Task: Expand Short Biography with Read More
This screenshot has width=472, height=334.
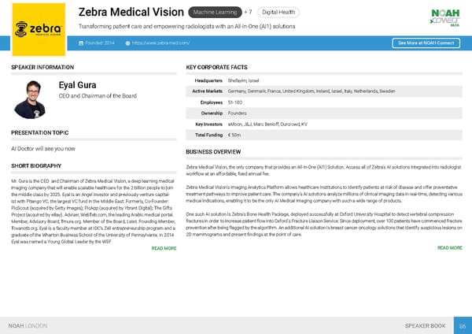Action: (164, 249)
